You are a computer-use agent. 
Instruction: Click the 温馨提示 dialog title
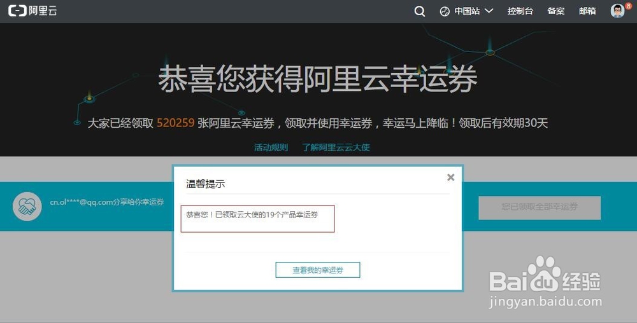(206, 184)
